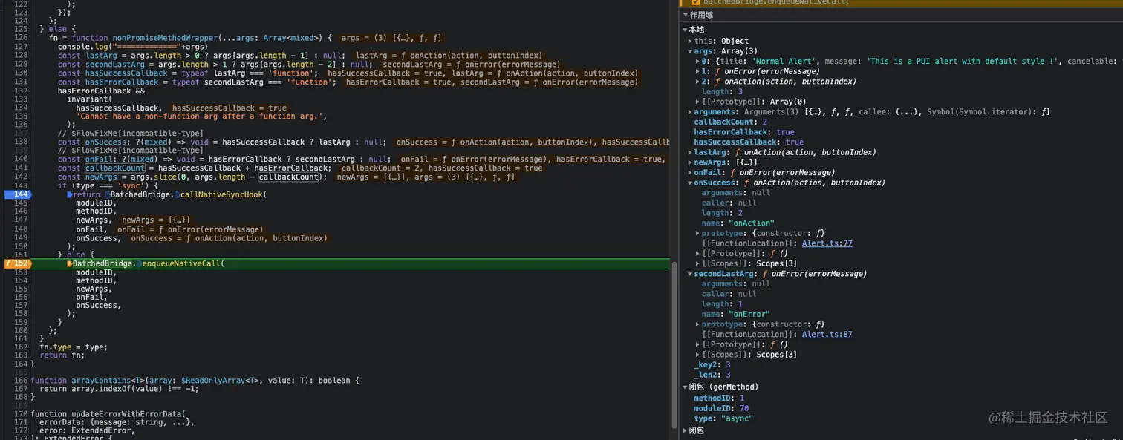This screenshot has width=1123, height=440.
Task: Toggle the BatchedBridge.enqueueNativeCall breakpoint checkbox
Action: coord(695,2)
